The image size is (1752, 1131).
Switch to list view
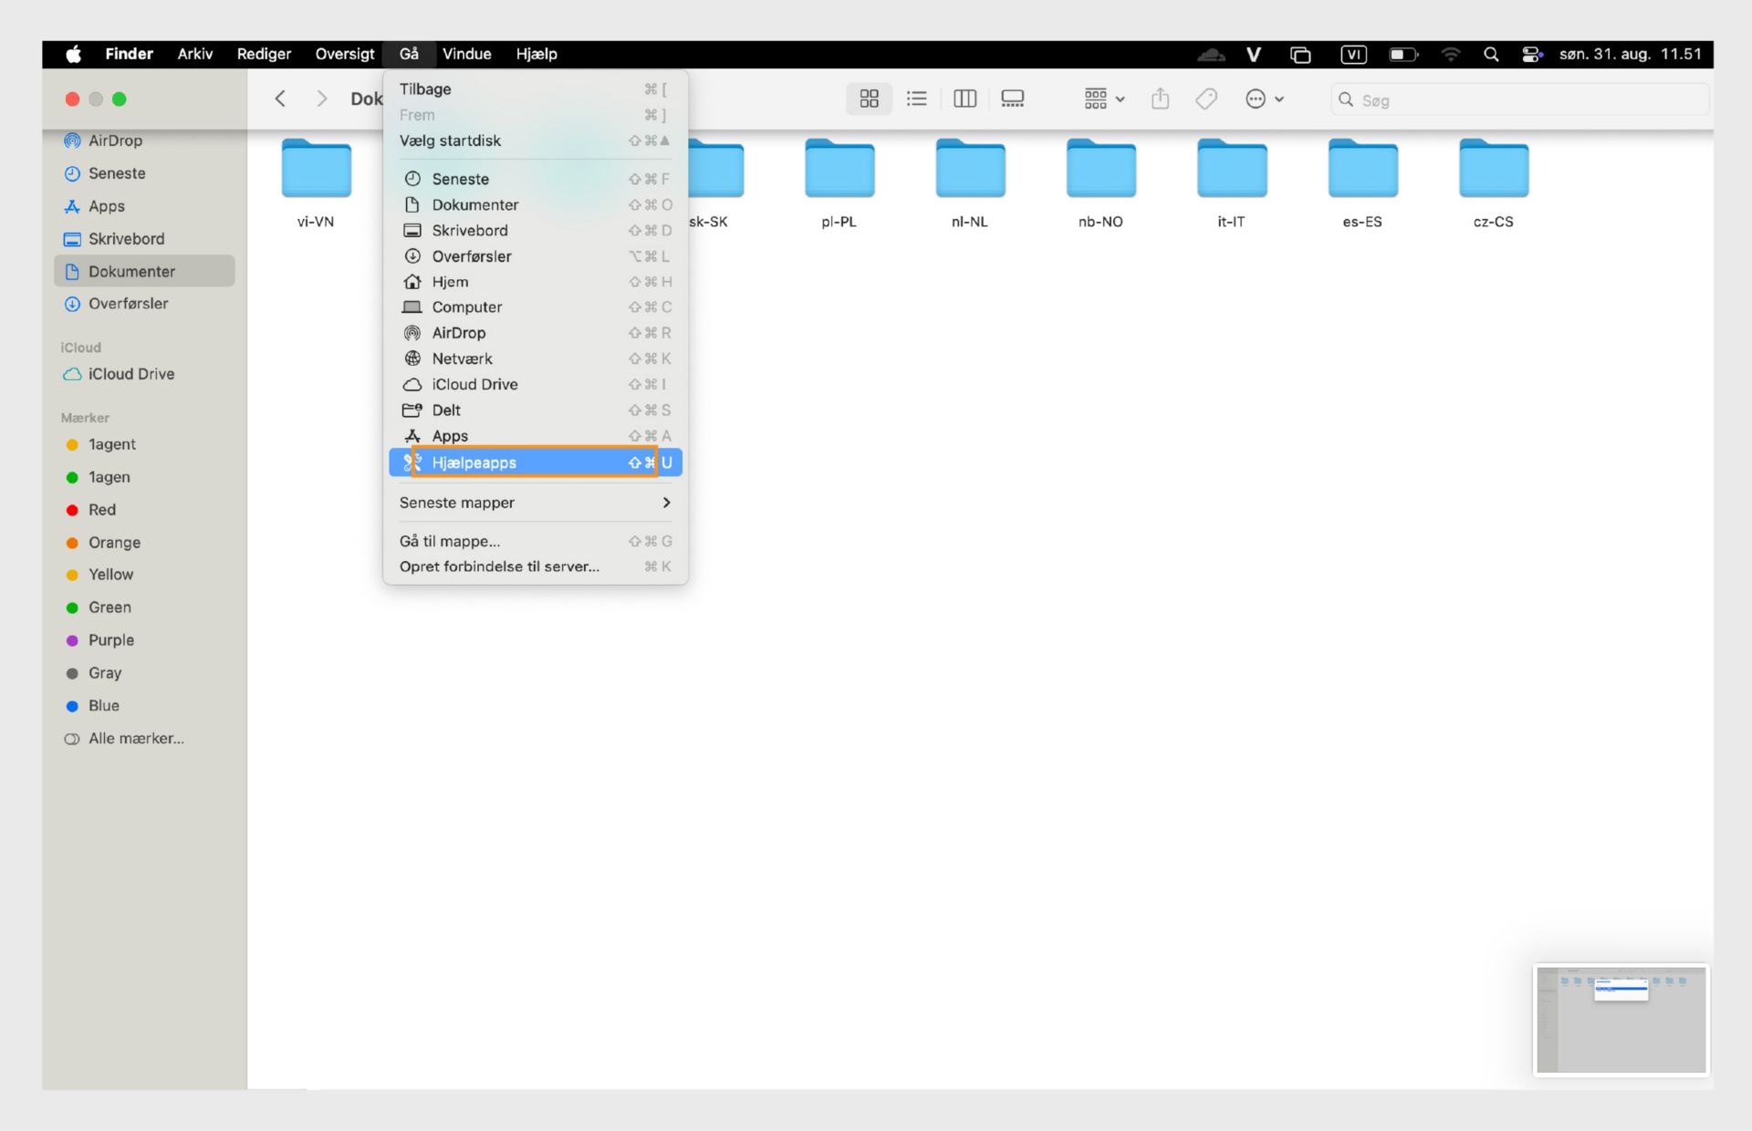click(916, 99)
